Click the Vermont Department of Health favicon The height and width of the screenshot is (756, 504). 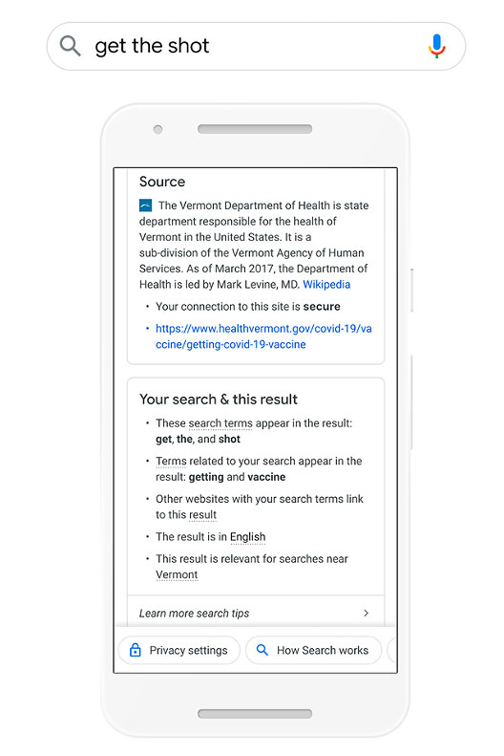(x=145, y=205)
